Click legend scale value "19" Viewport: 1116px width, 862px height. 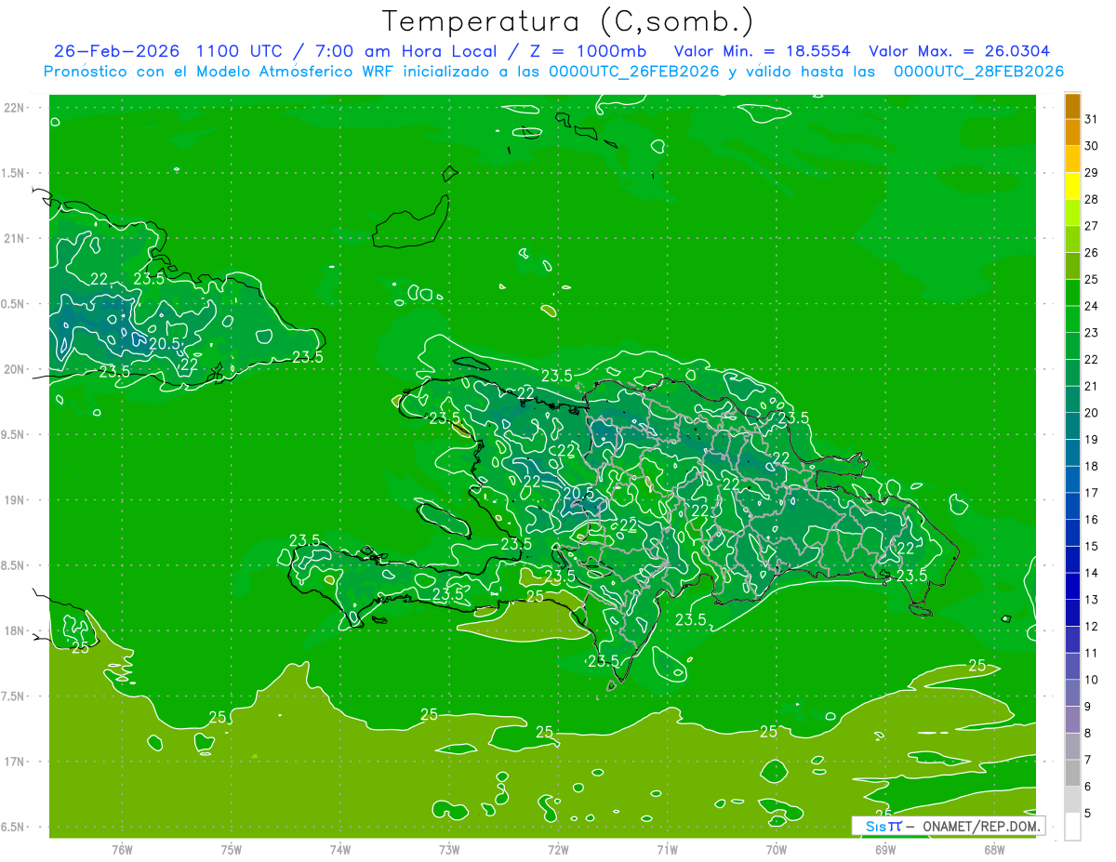1092,440
